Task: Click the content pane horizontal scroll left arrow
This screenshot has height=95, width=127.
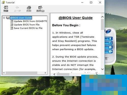Action: pyautogui.click(x=54, y=74)
